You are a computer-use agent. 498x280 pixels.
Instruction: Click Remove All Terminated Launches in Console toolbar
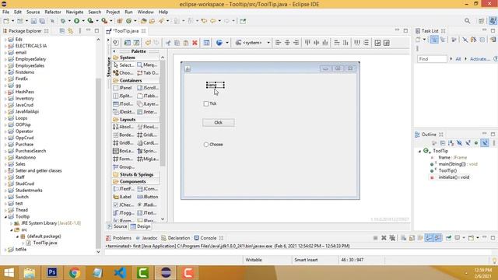(392, 238)
